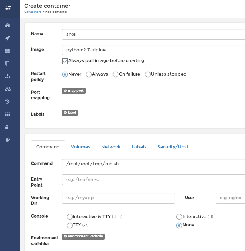This screenshot has width=245, height=251.
Task: Open Events history icon in sidebar
Action: click(8, 102)
